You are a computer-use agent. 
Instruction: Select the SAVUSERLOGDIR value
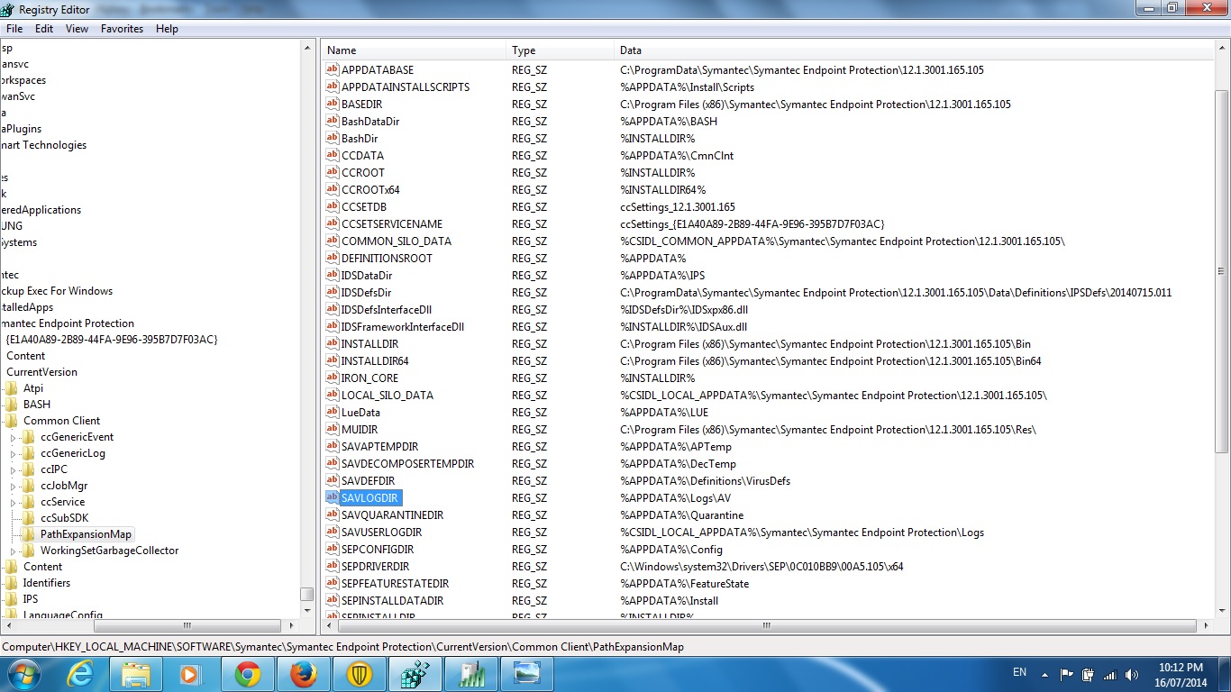point(381,532)
